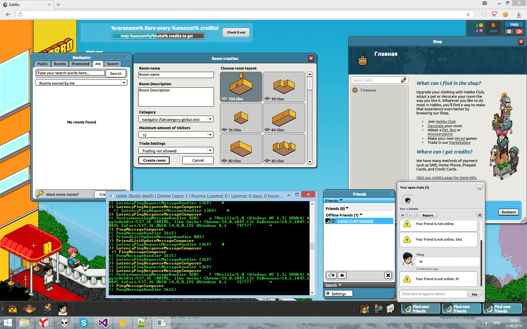Click the Redeem button

[508, 212]
